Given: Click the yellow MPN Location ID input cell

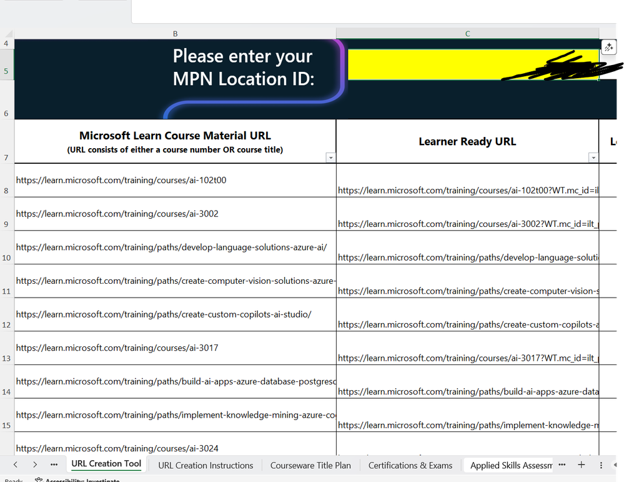Looking at the screenshot, I should click(x=473, y=64).
